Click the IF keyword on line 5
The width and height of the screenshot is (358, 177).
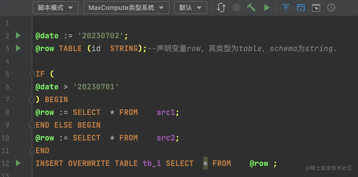click(40, 74)
